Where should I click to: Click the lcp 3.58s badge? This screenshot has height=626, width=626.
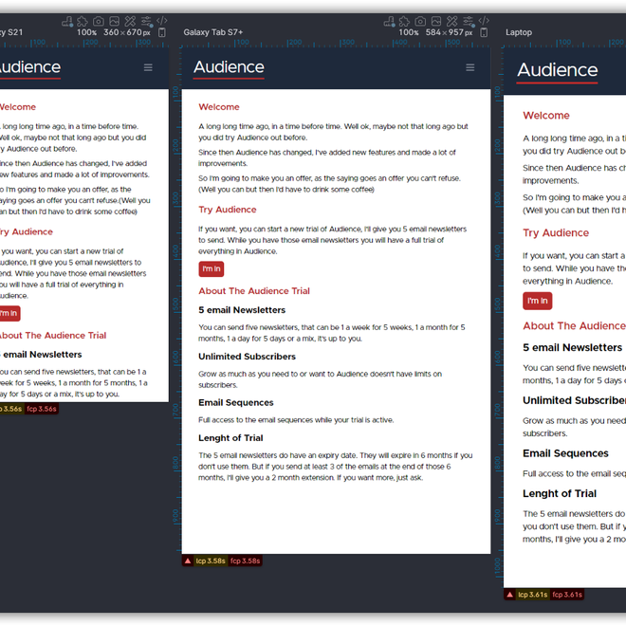(211, 561)
